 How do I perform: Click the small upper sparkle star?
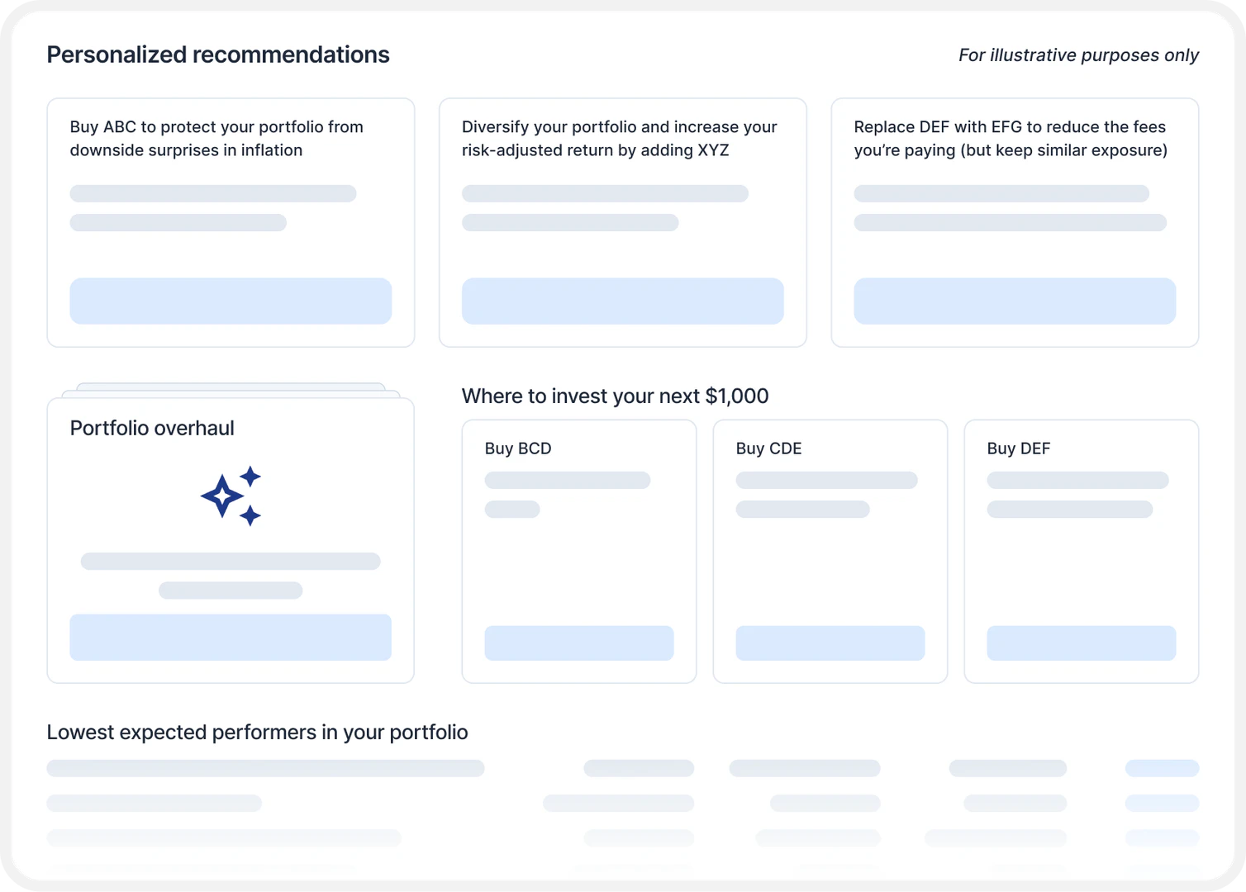pyautogui.click(x=250, y=475)
